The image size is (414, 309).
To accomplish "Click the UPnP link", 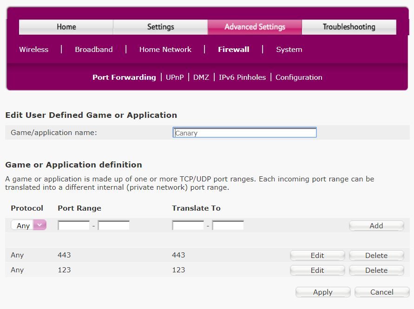I will pyautogui.click(x=175, y=77).
